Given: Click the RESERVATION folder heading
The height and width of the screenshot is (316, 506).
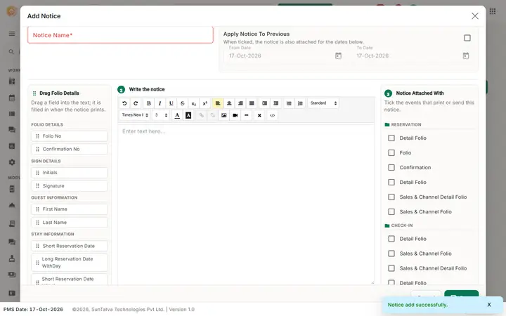Looking at the screenshot, I should coord(406,124).
